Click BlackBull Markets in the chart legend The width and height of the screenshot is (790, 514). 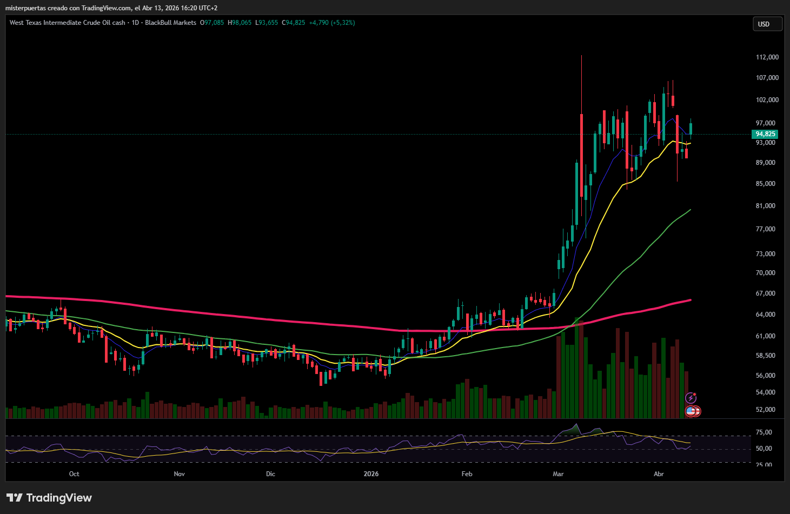170,23
